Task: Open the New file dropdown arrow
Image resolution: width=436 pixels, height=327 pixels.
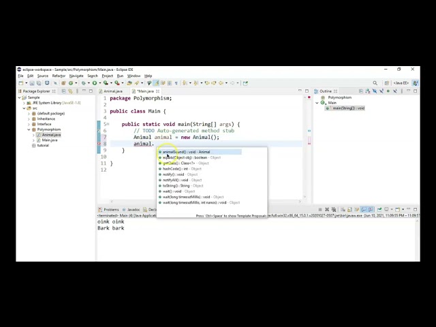Action: (26, 83)
